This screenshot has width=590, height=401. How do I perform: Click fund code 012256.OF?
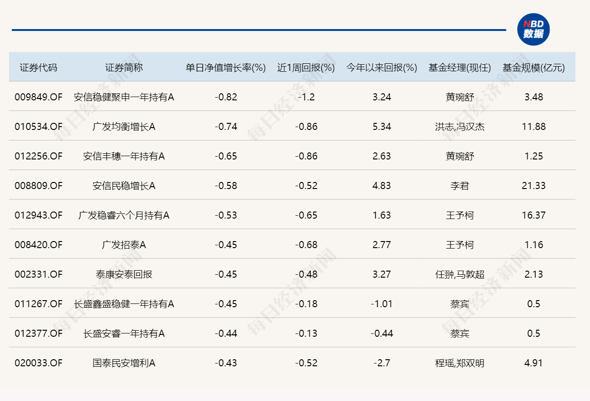[x=39, y=156]
